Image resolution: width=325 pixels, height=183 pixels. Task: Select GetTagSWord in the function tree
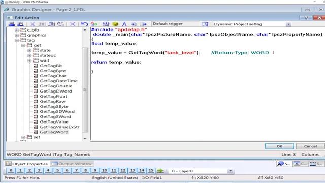(55, 117)
